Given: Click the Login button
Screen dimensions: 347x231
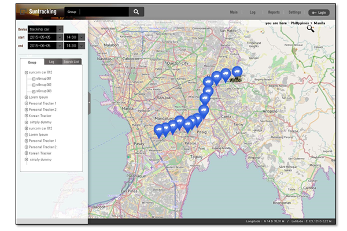Looking at the screenshot, I should point(319,13).
